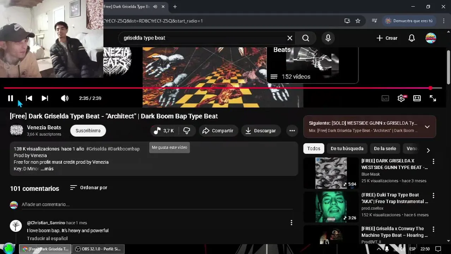
Task: Mute the video volume
Action: pyautogui.click(x=65, y=98)
